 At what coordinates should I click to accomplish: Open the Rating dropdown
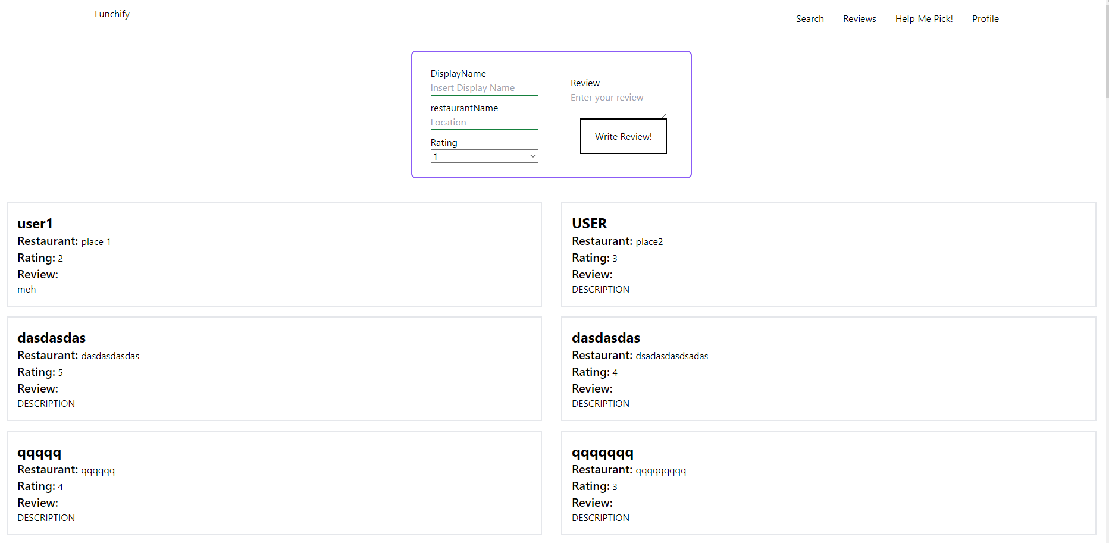tap(484, 156)
